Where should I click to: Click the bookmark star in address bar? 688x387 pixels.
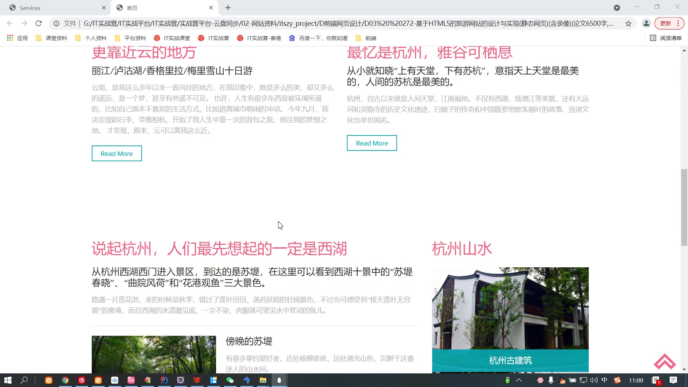628,23
